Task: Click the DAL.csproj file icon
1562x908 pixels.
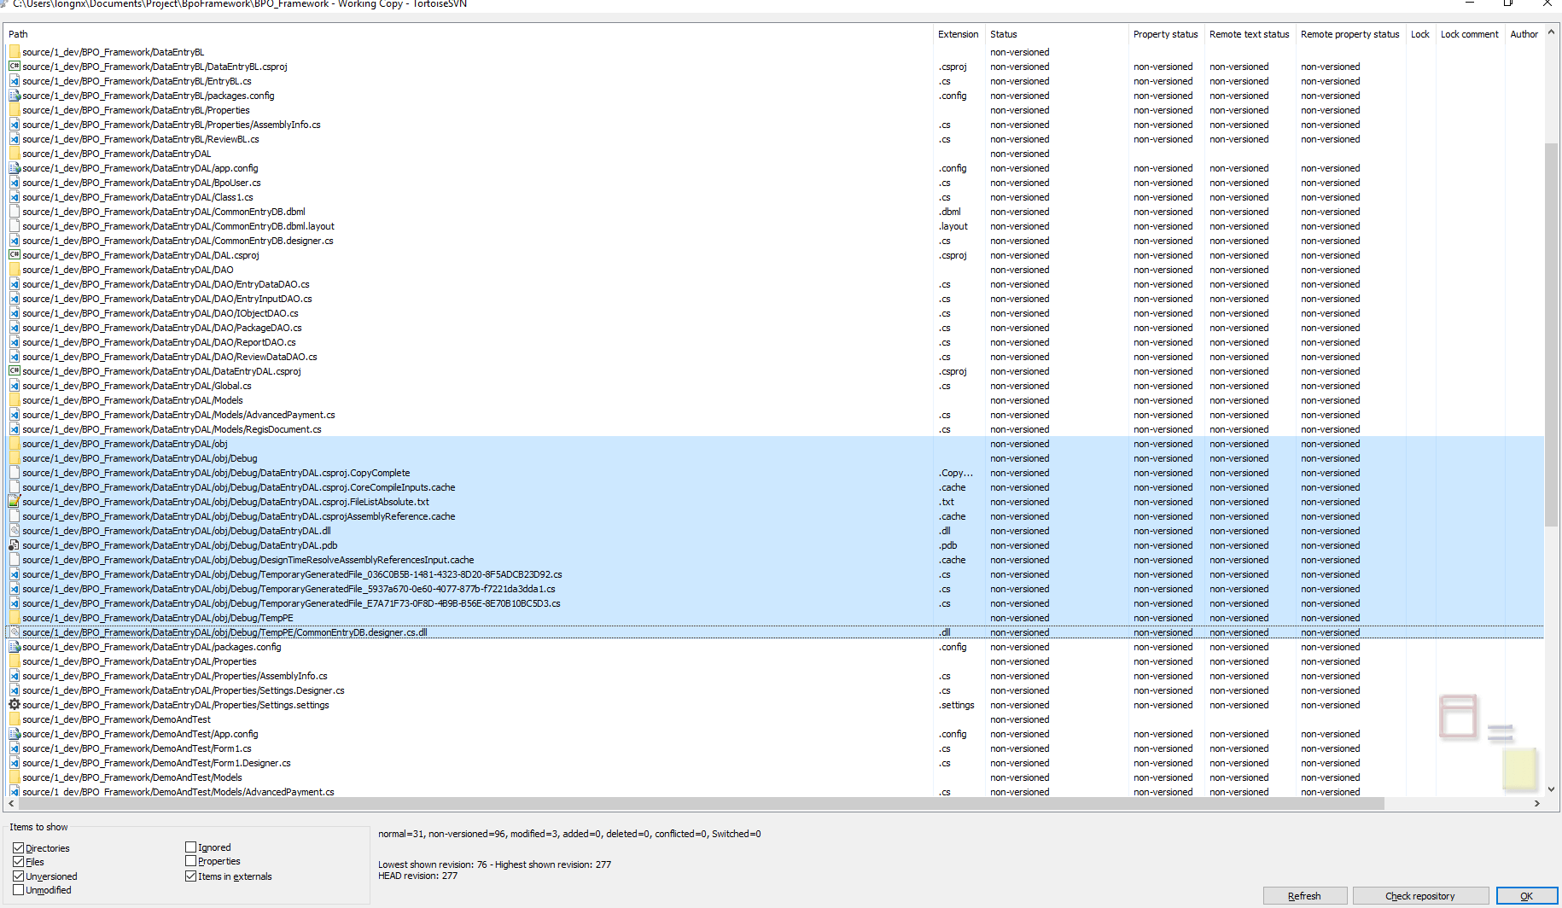Action: pyautogui.click(x=15, y=255)
